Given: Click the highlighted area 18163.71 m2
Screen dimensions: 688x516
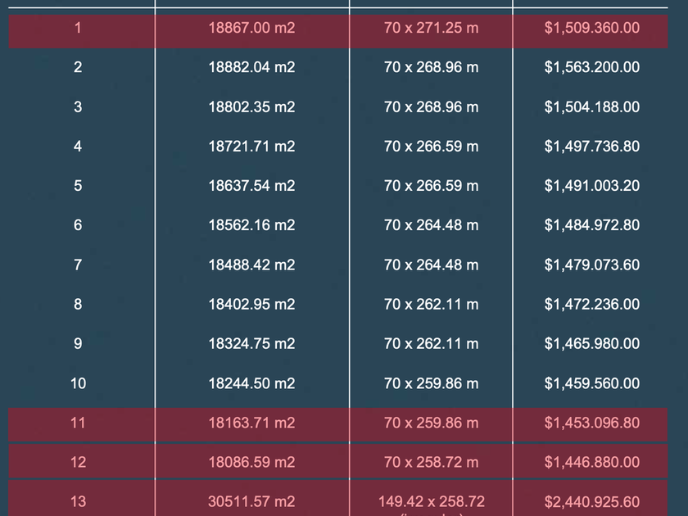Looking at the screenshot, I should tap(251, 423).
